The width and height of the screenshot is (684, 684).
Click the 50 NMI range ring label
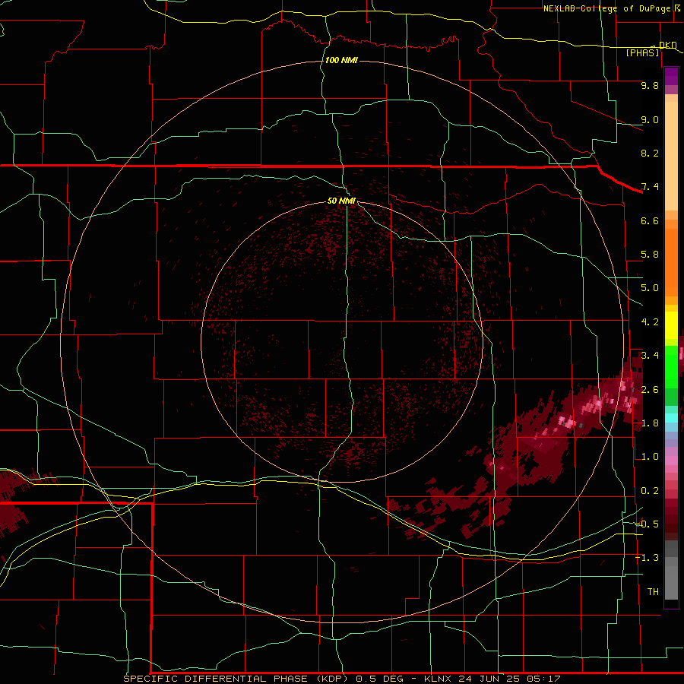(x=341, y=201)
